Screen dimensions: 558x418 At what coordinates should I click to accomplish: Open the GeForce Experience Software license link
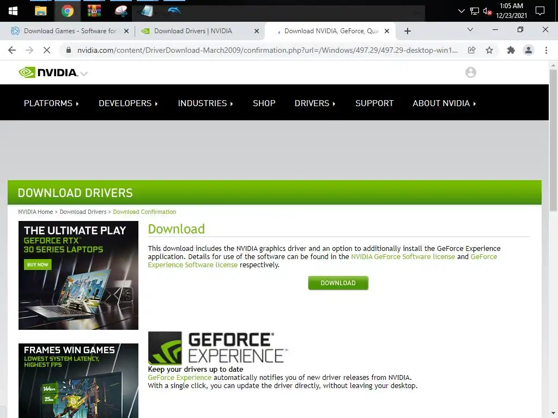click(192, 265)
